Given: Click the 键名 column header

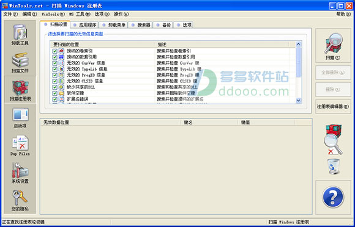Looking at the screenshot, I should [209, 123].
